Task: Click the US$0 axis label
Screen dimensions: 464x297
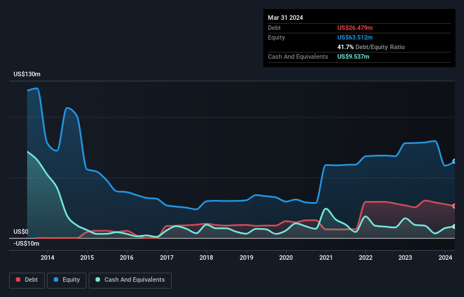Action: point(21,232)
